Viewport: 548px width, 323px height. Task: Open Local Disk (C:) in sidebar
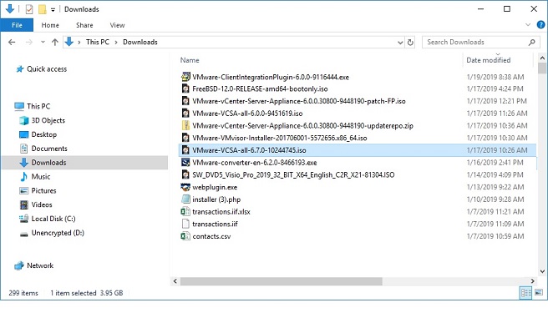pyautogui.click(x=53, y=219)
